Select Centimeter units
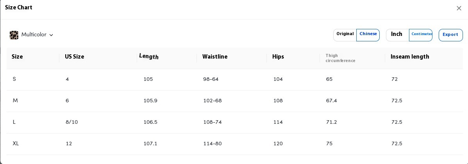This screenshot has width=468, height=164. point(421,34)
